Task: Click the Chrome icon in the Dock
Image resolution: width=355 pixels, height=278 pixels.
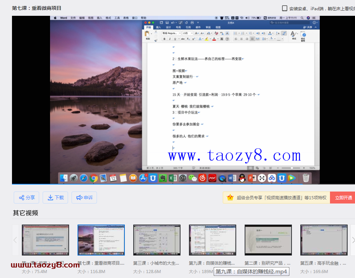Action: pyautogui.click(x=93, y=178)
